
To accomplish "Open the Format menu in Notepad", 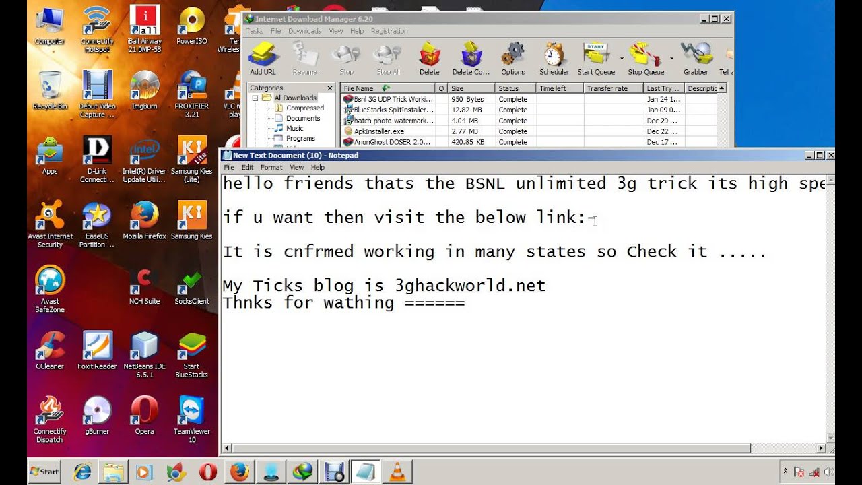I will pos(271,167).
